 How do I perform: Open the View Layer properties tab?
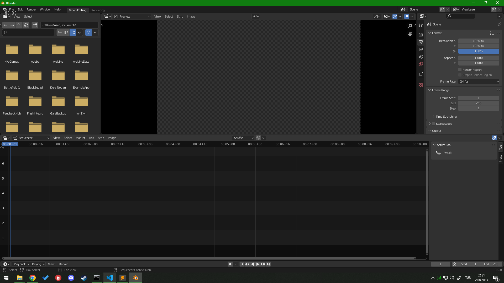(421, 50)
